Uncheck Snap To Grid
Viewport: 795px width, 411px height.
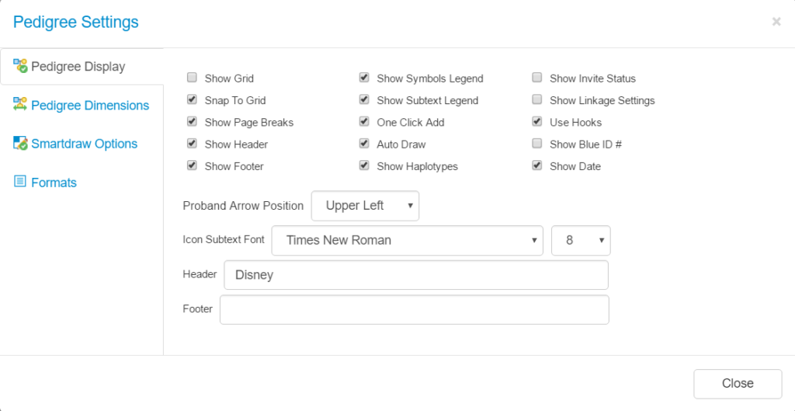coord(192,100)
